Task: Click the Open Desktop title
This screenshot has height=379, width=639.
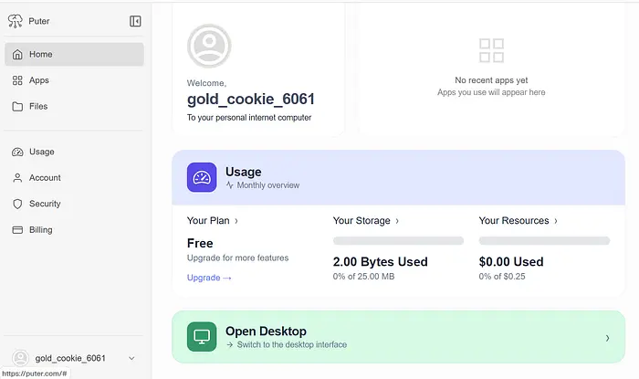Action: click(x=266, y=331)
